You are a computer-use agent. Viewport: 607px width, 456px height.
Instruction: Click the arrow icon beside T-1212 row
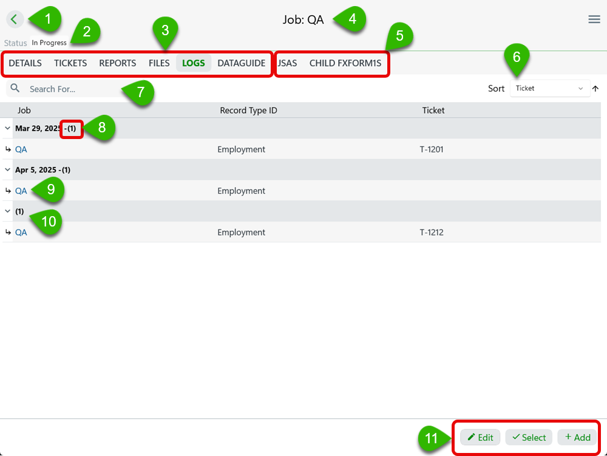click(x=8, y=233)
